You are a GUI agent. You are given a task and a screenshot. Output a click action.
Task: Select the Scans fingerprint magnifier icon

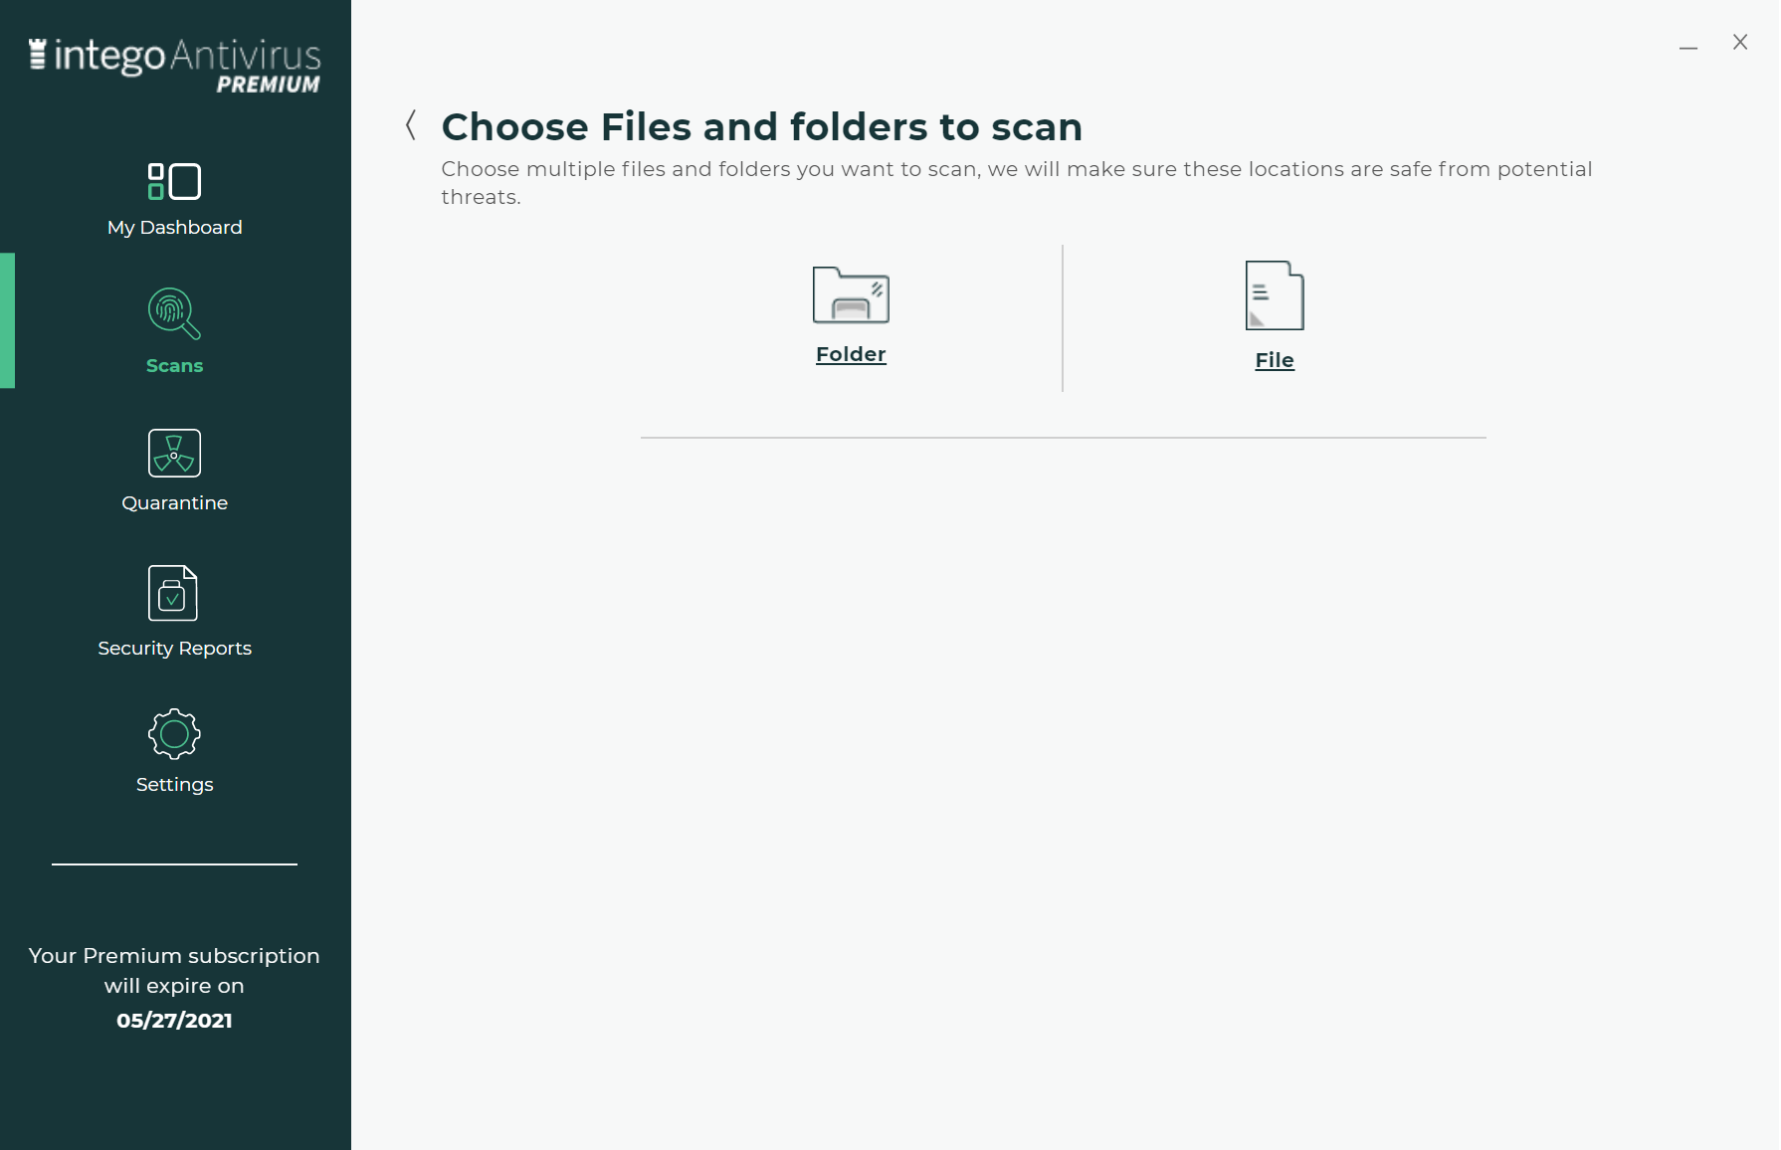(174, 313)
